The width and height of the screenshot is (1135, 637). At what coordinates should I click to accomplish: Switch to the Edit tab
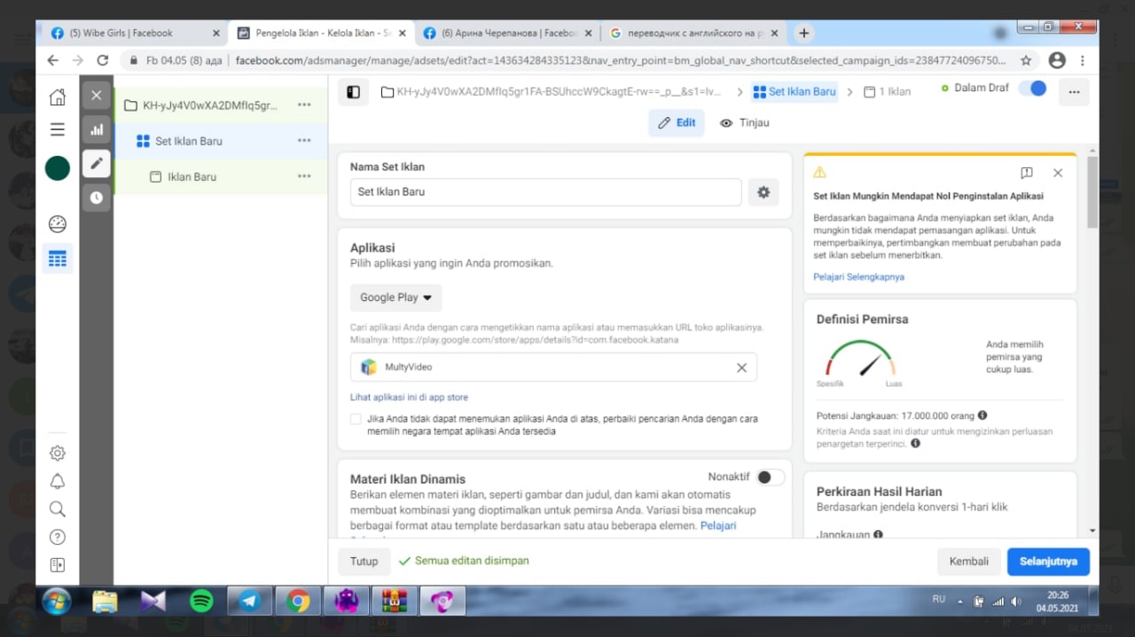coord(676,122)
